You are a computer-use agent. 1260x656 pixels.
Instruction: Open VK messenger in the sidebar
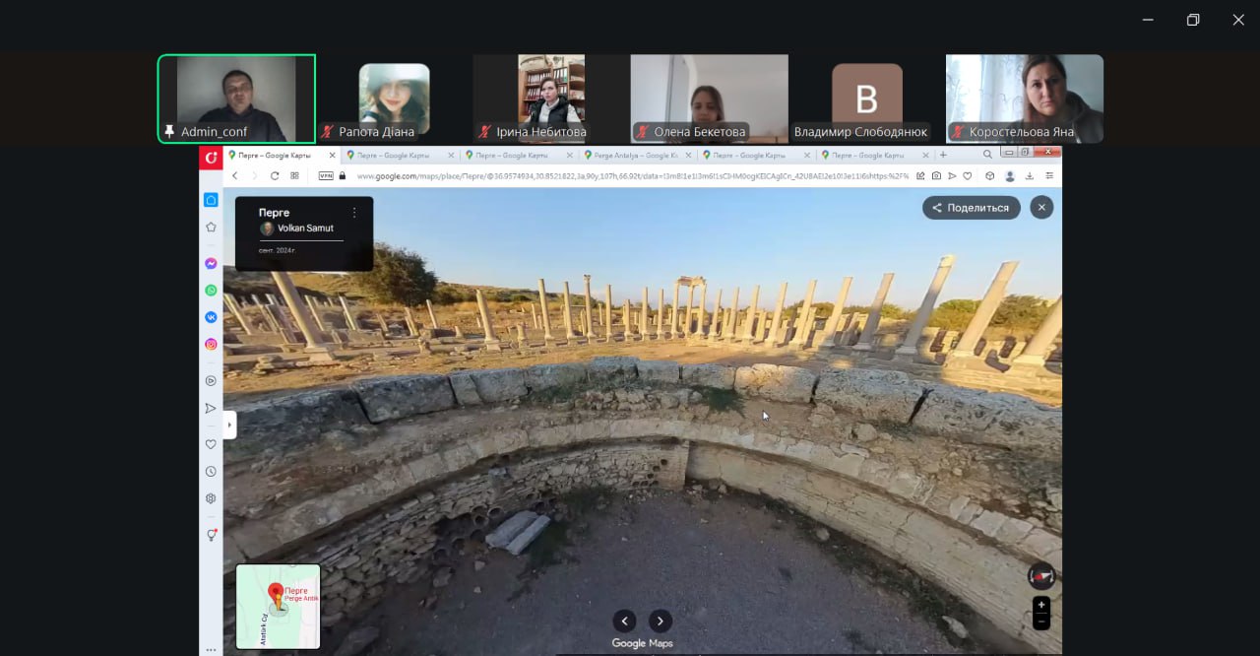click(x=211, y=317)
